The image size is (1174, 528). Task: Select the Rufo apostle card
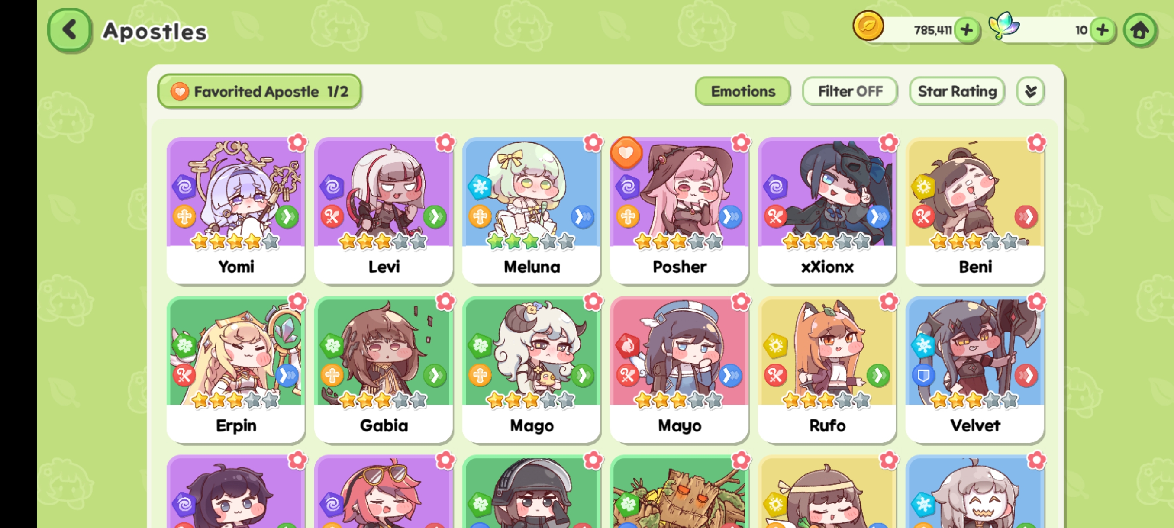[x=827, y=370]
